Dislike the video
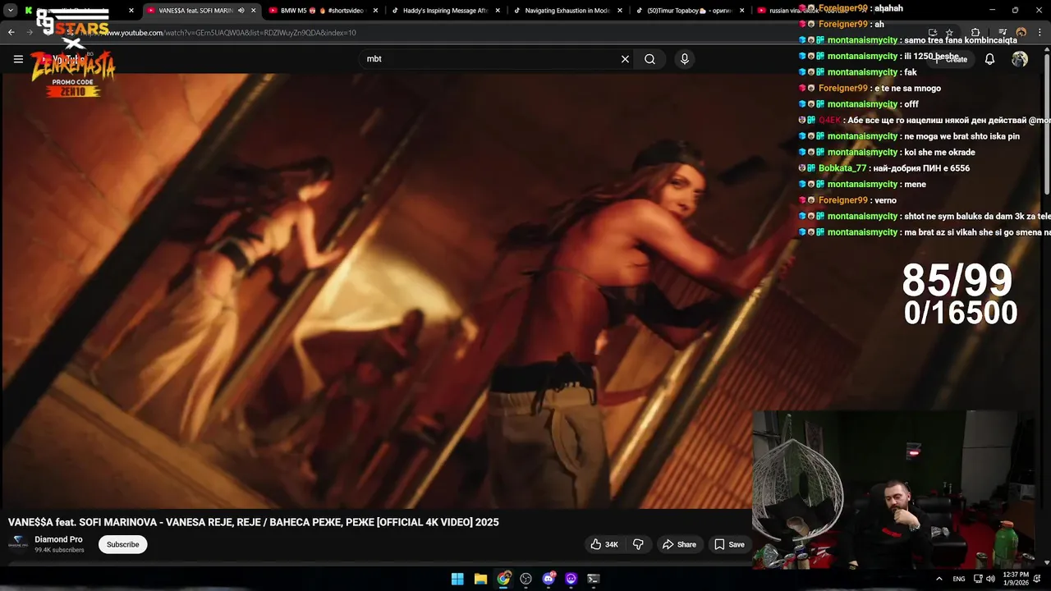1051x591 pixels. [x=638, y=544]
